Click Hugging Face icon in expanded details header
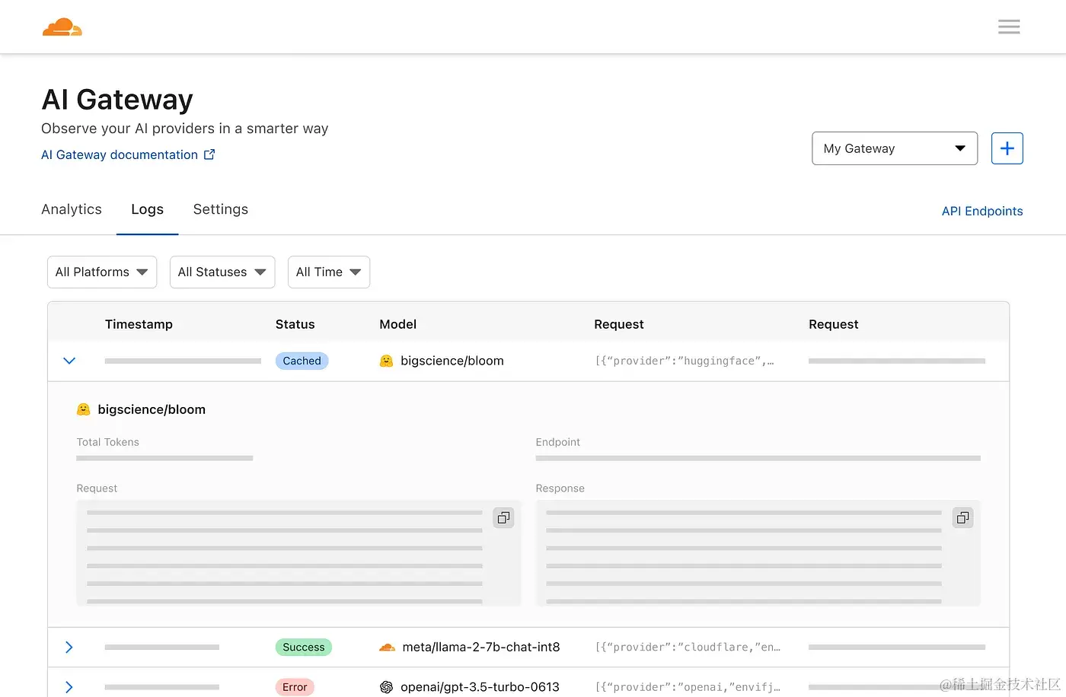Viewport: 1066px width, 697px height. click(x=83, y=409)
